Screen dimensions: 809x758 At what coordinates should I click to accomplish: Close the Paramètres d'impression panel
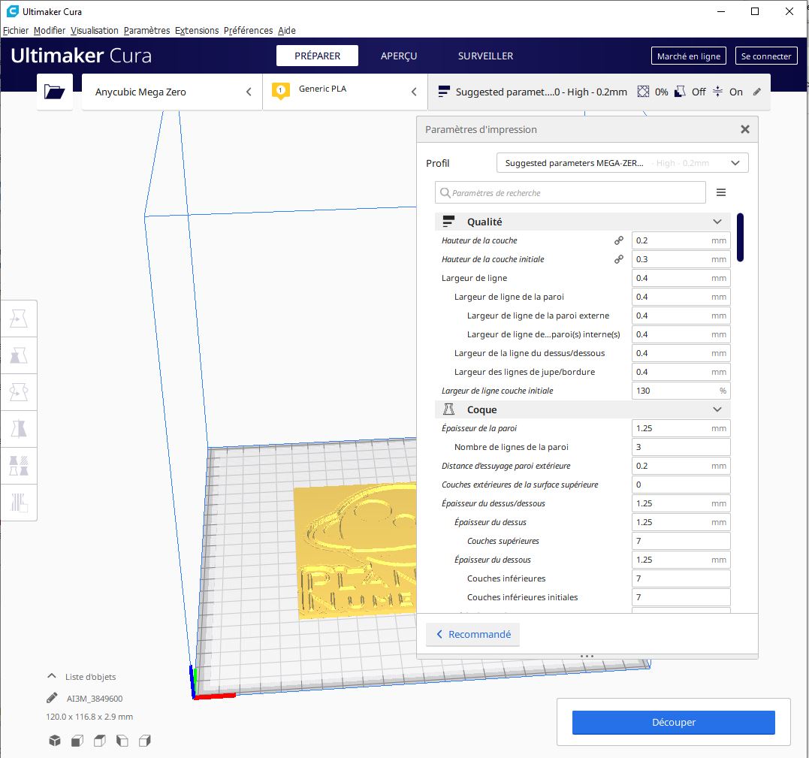(745, 129)
